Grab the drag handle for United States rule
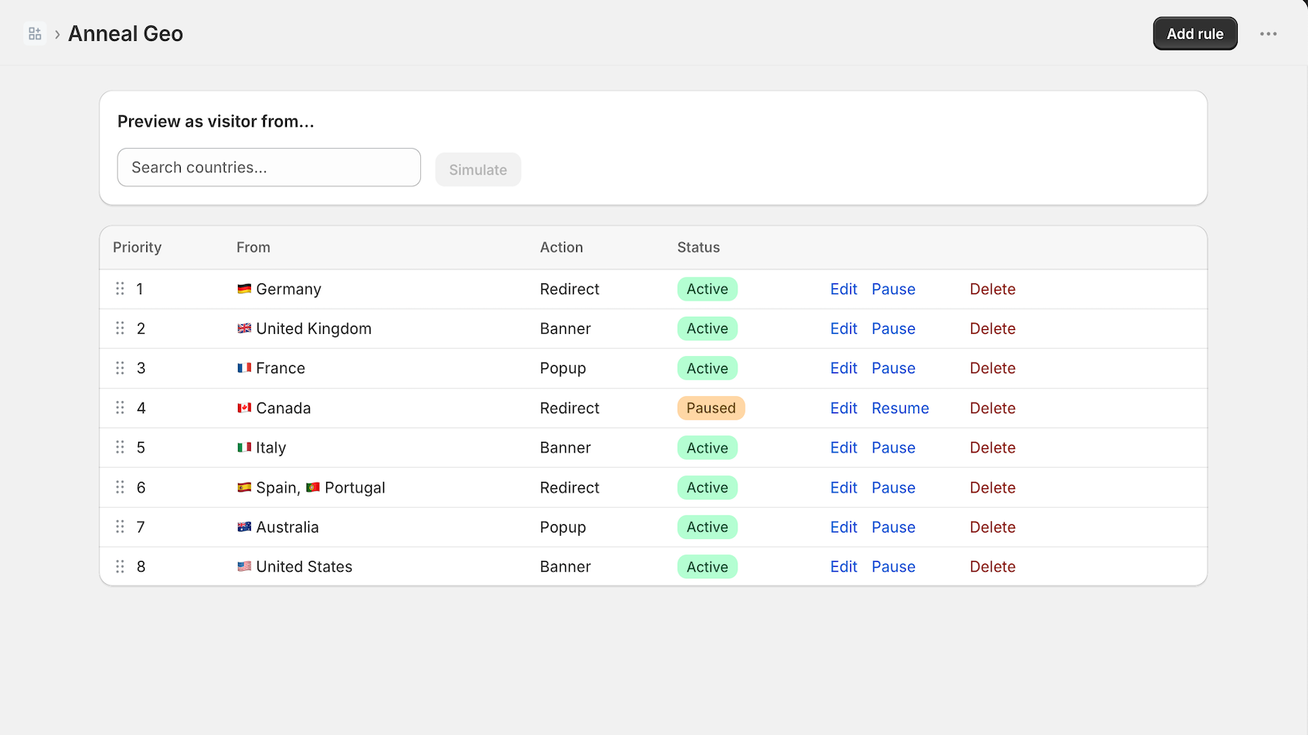Viewport: 1308px width, 735px height. [120, 567]
